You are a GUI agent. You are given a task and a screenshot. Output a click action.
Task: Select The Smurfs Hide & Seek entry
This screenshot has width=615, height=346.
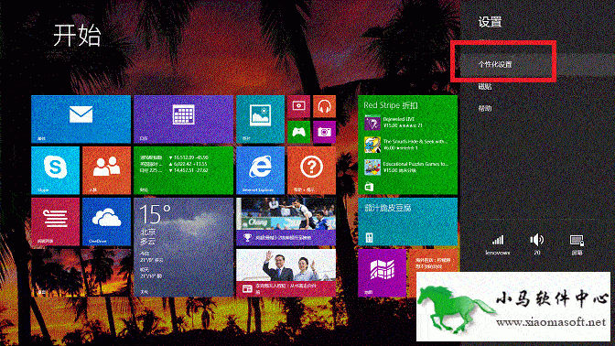(406, 145)
